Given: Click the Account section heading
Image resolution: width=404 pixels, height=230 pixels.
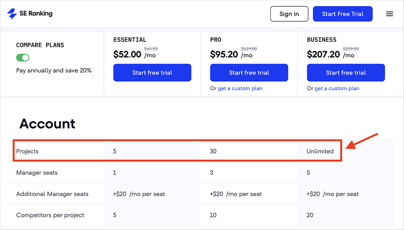Looking at the screenshot, I should tap(47, 123).
